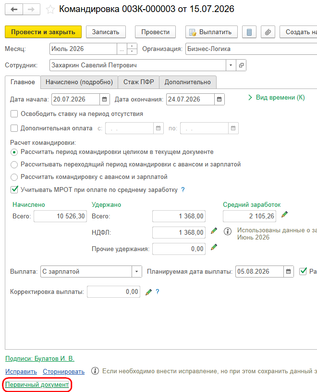Click the Сторнировать link

click(x=64, y=371)
